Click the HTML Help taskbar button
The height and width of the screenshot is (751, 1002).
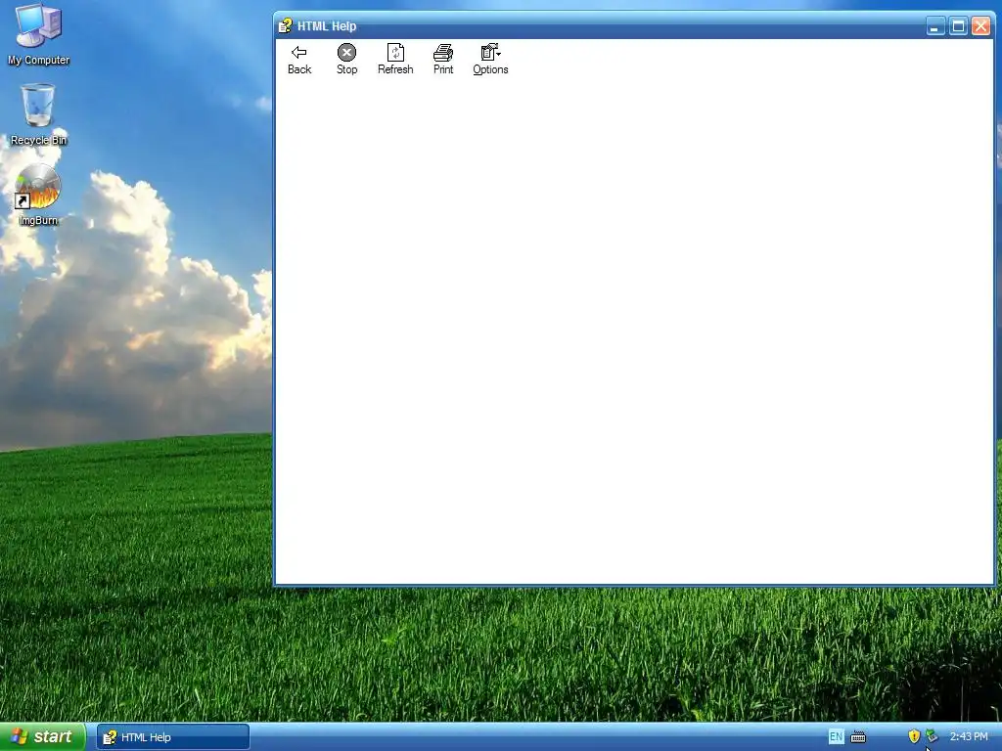[172, 737]
